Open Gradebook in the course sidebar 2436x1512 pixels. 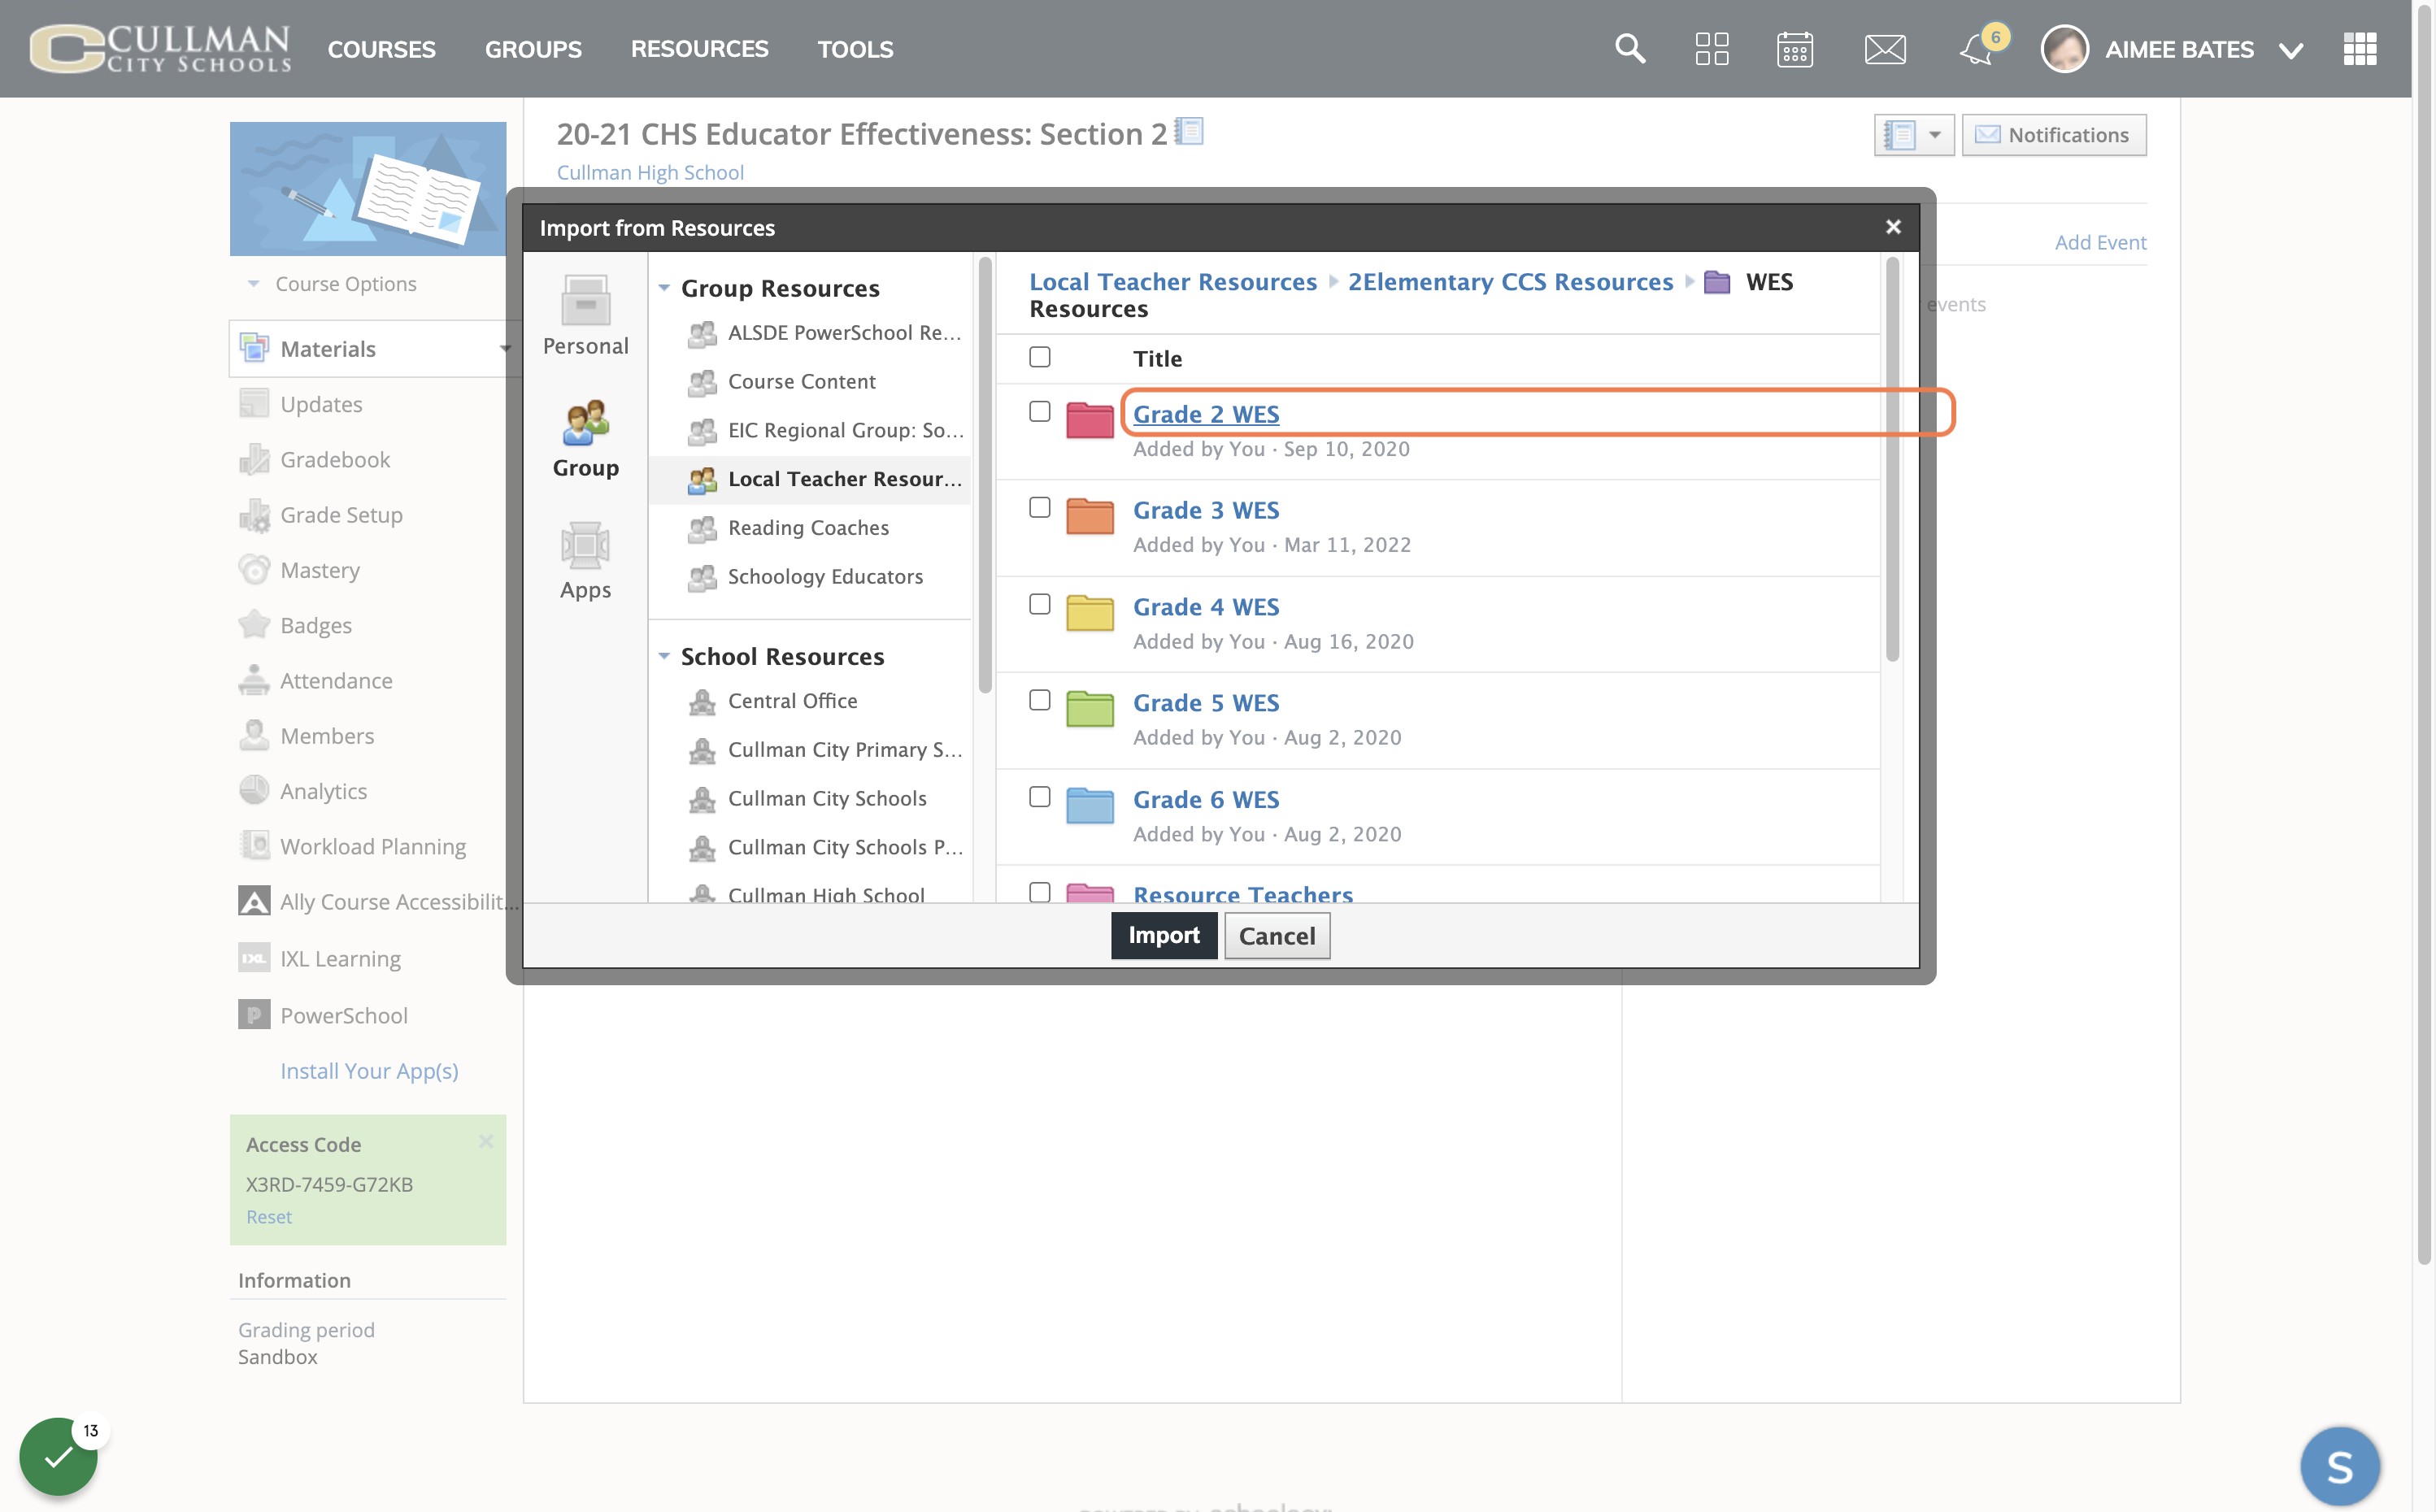pyautogui.click(x=335, y=459)
